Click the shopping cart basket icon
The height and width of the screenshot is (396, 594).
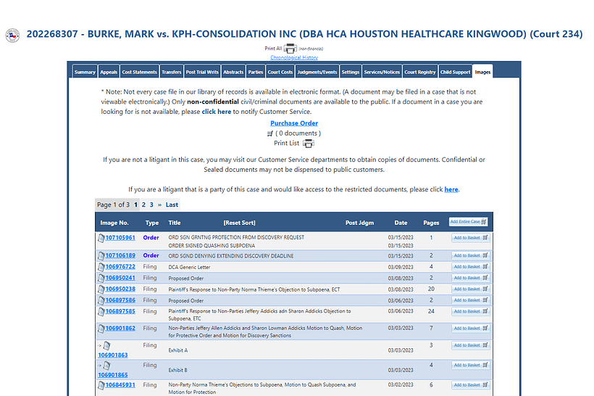269,133
